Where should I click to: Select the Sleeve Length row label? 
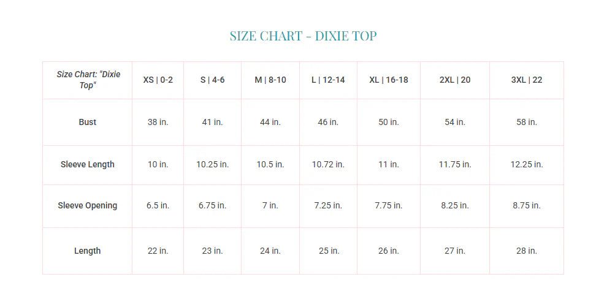click(x=88, y=164)
